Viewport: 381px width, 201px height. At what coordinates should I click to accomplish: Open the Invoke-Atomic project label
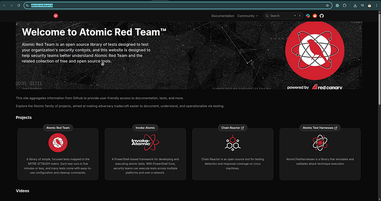point(145,128)
